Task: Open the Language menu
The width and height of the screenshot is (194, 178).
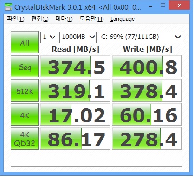Action: pyautogui.click(x=123, y=19)
